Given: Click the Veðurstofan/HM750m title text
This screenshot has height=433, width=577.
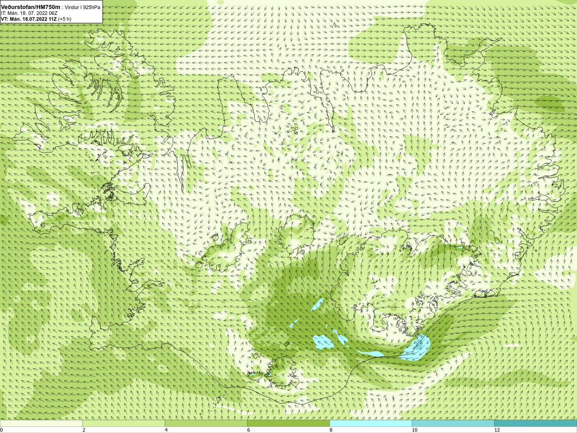Looking at the screenshot, I should [31, 7].
